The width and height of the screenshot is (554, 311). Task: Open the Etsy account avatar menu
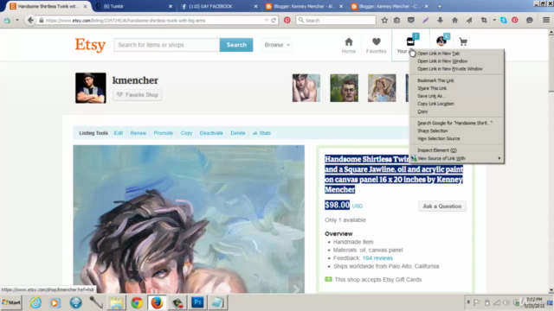tap(441, 41)
